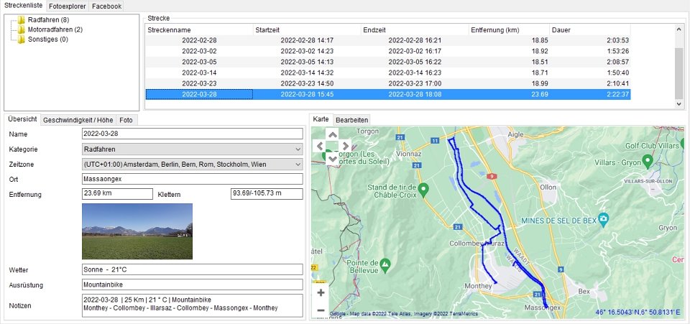Switch to the Bearbeiten map tab
Screen dimensions: 690x324
pyautogui.click(x=351, y=119)
